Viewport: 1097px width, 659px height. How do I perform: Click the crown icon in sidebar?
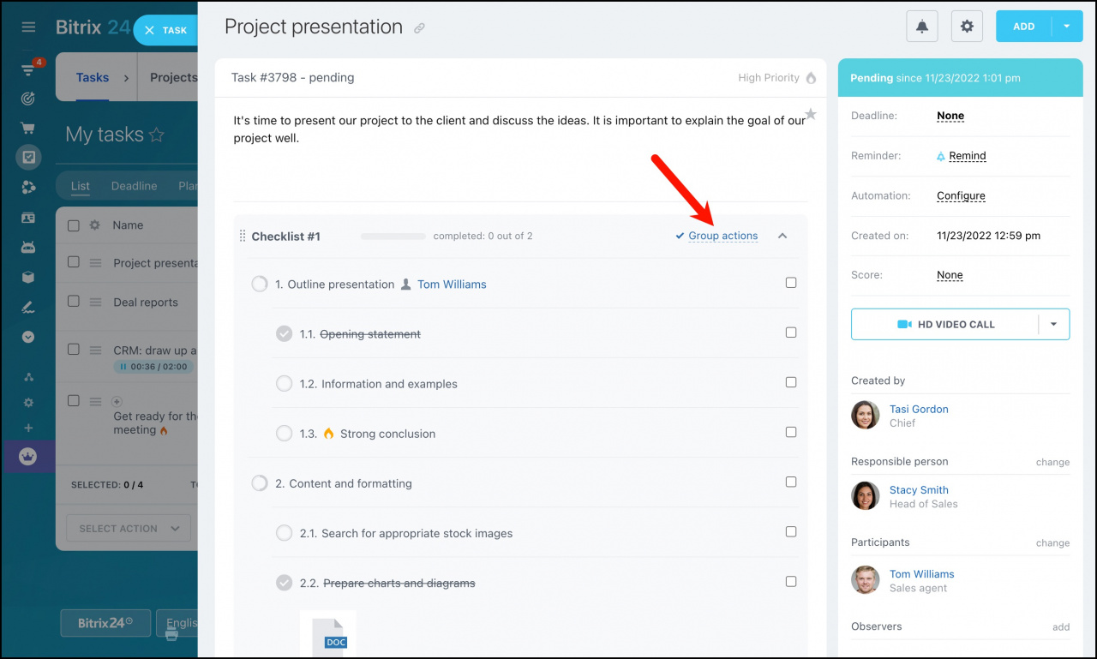click(28, 457)
